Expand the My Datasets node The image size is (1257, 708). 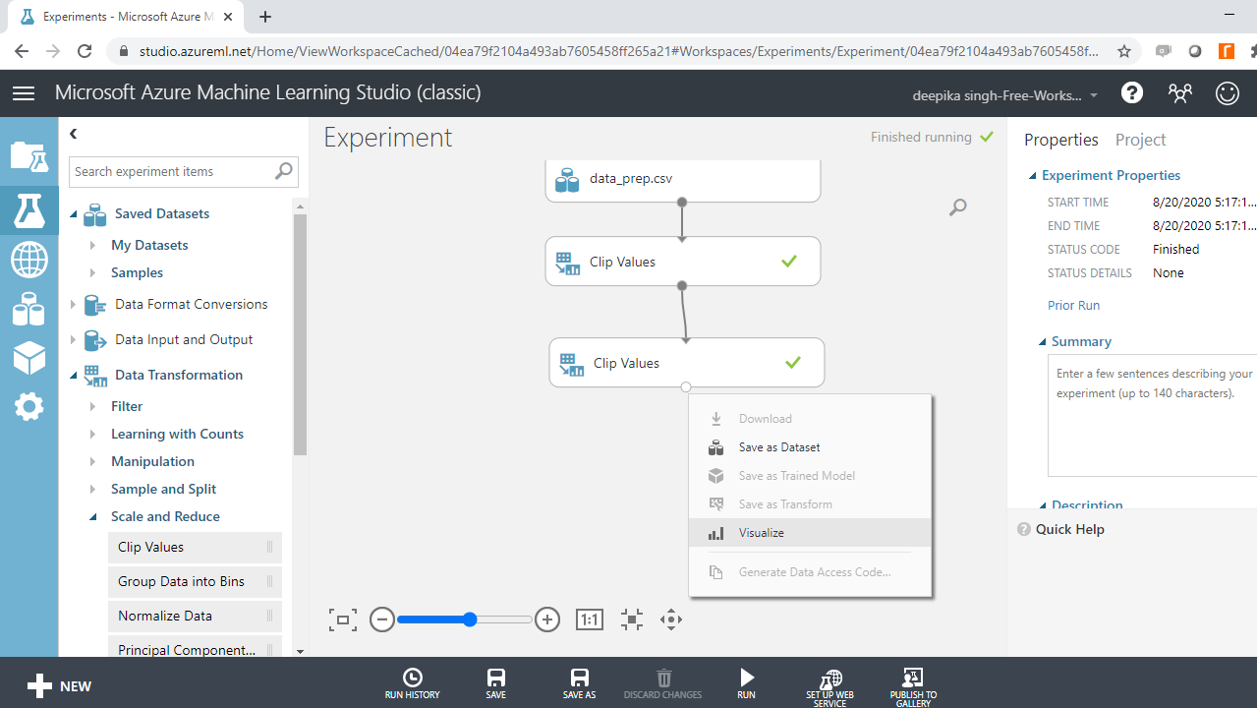tap(92, 245)
